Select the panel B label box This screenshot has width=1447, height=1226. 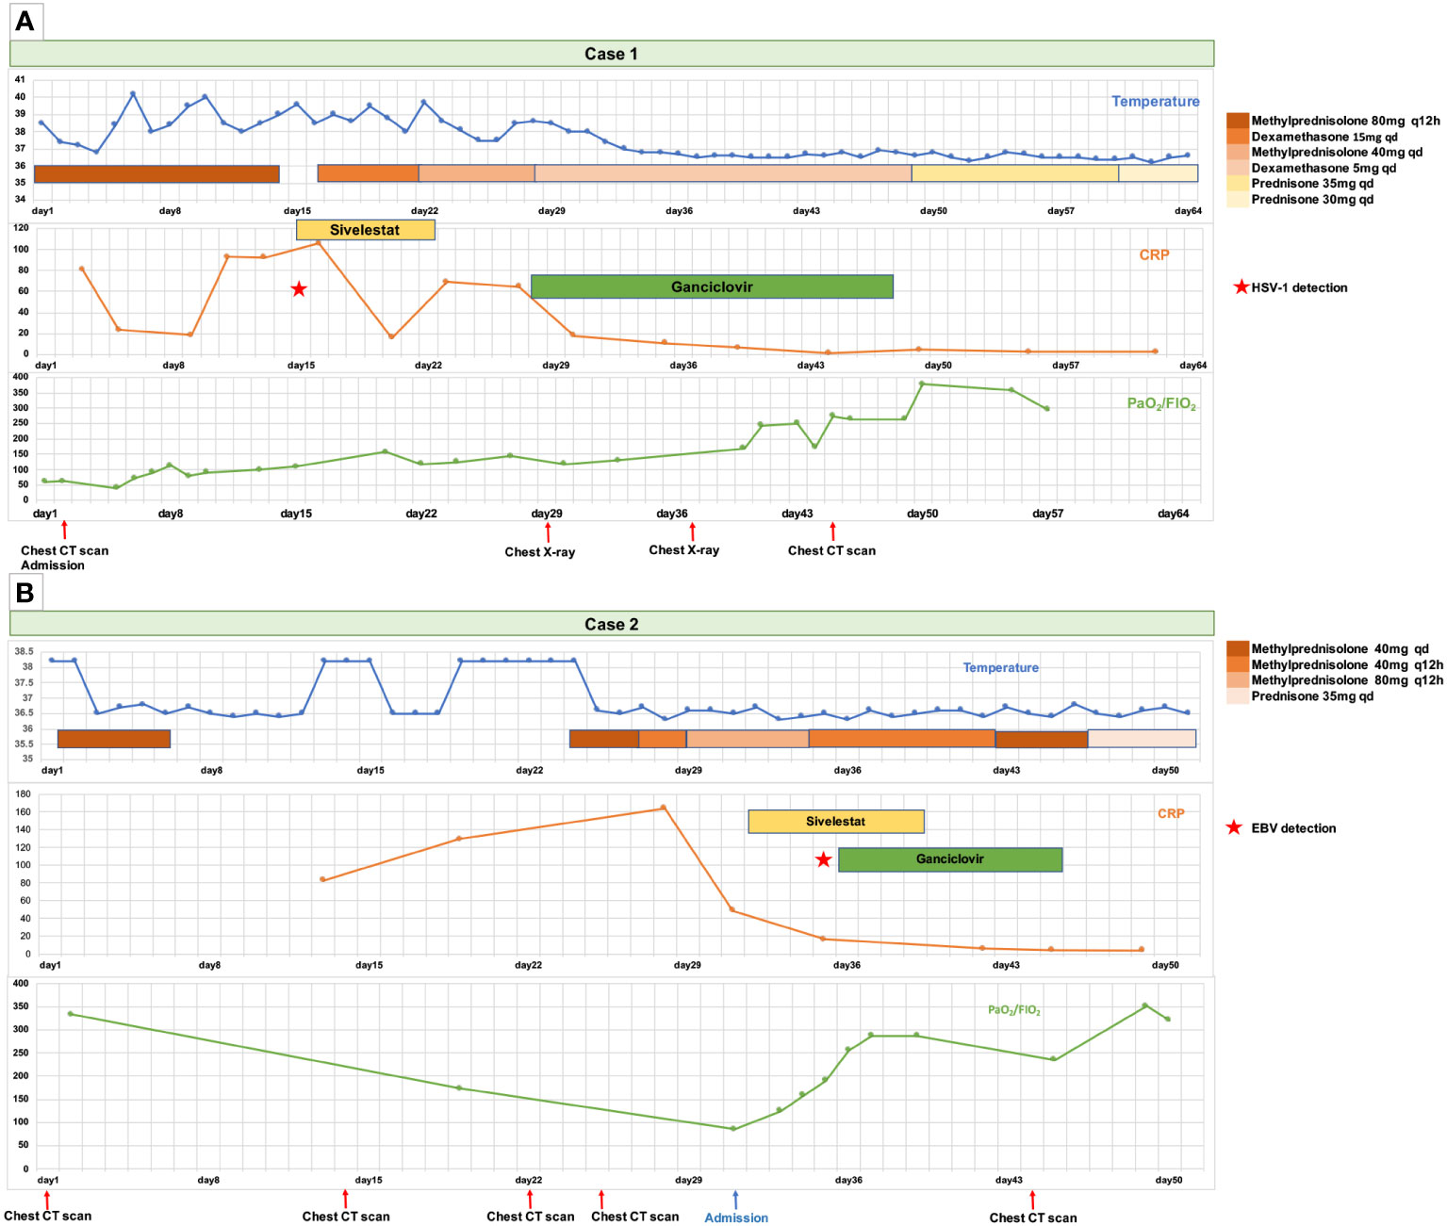(x=25, y=593)
